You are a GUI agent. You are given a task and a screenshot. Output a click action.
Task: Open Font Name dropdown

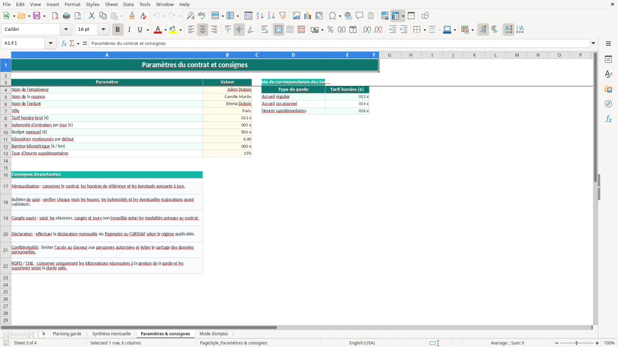[x=65, y=30]
